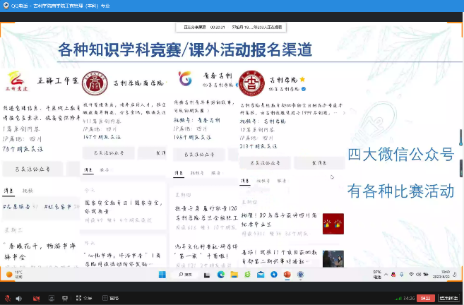Image resolution: width=464 pixels, height=305 pixels.
Task: Click the 青春吉利 colorful logo
Action: coord(185,78)
